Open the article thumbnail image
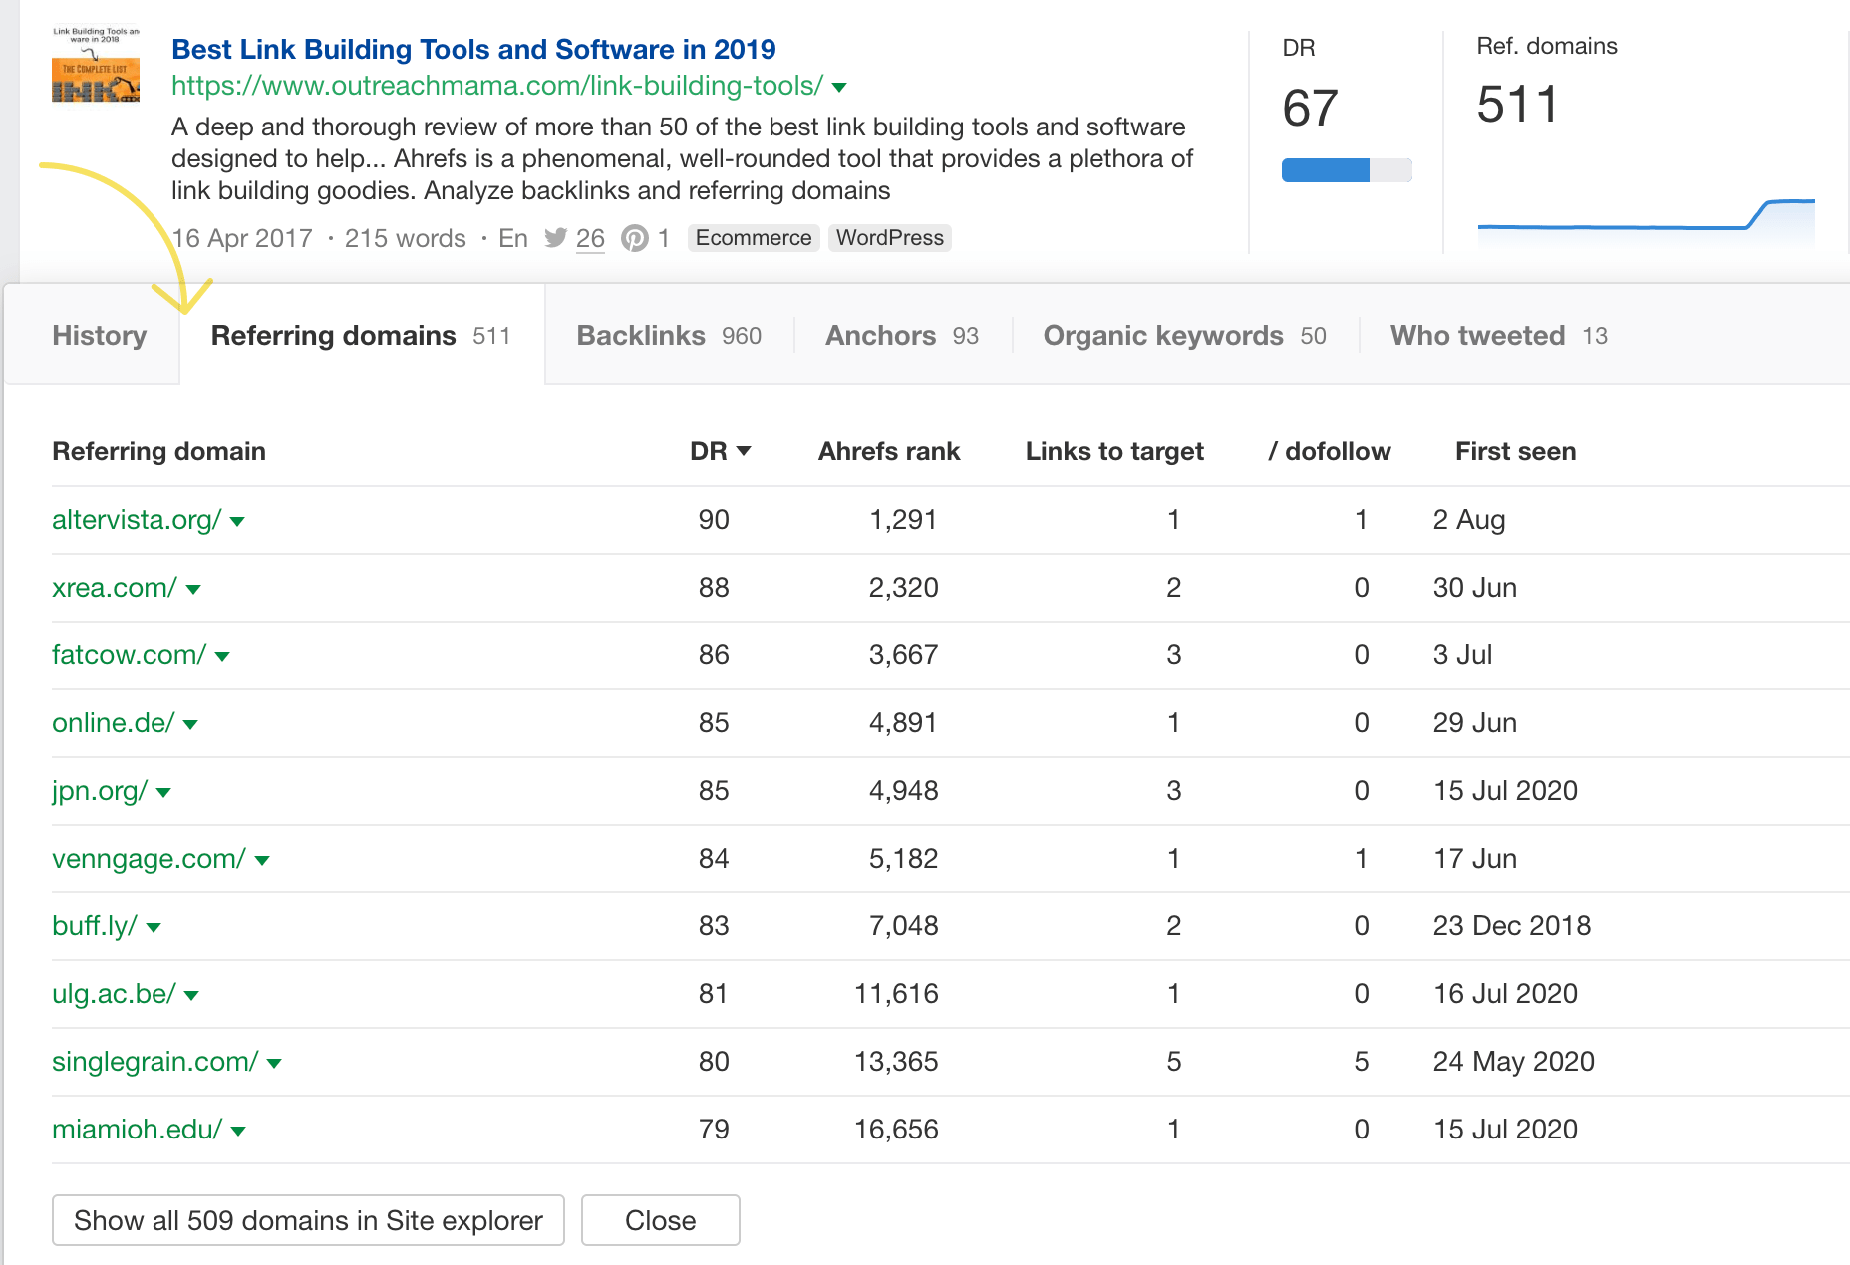Viewport: 1850px width, 1265px height. click(x=96, y=65)
